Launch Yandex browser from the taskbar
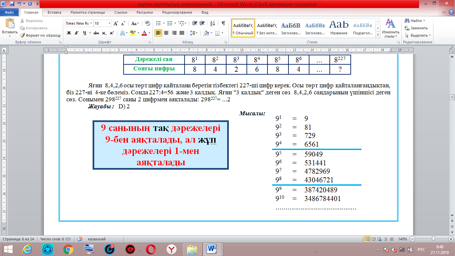This screenshot has width=455, height=256. click(171, 249)
